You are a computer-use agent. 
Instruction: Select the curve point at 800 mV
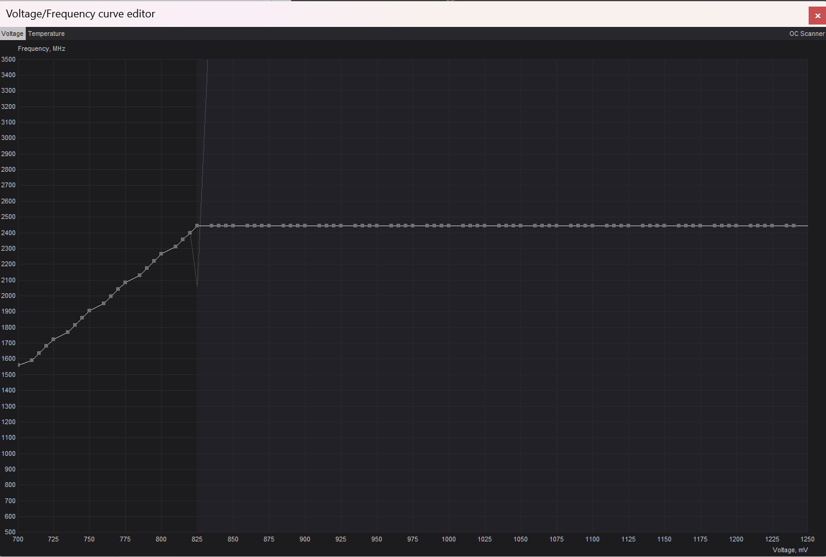coord(161,254)
